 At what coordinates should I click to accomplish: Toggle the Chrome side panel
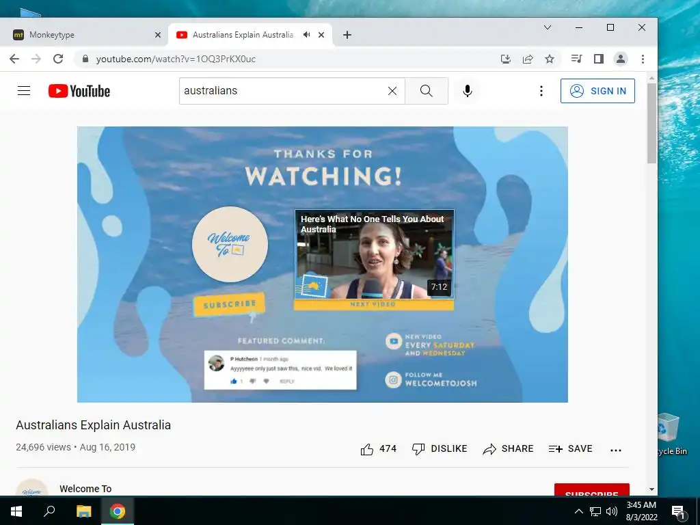point(599,59)
